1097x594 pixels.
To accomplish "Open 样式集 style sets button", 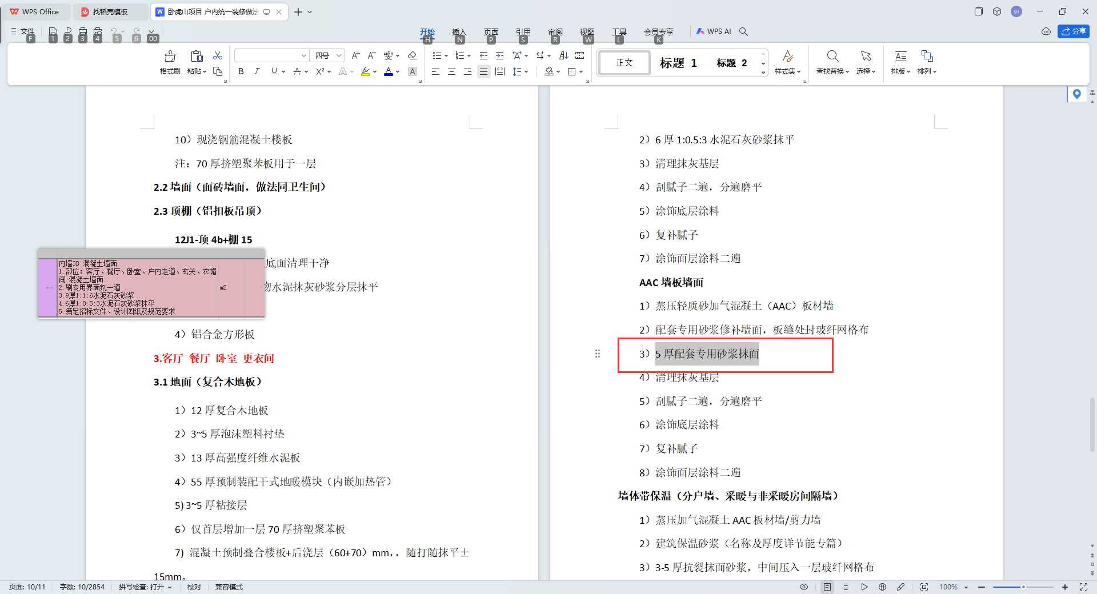I will coord(787,62).
